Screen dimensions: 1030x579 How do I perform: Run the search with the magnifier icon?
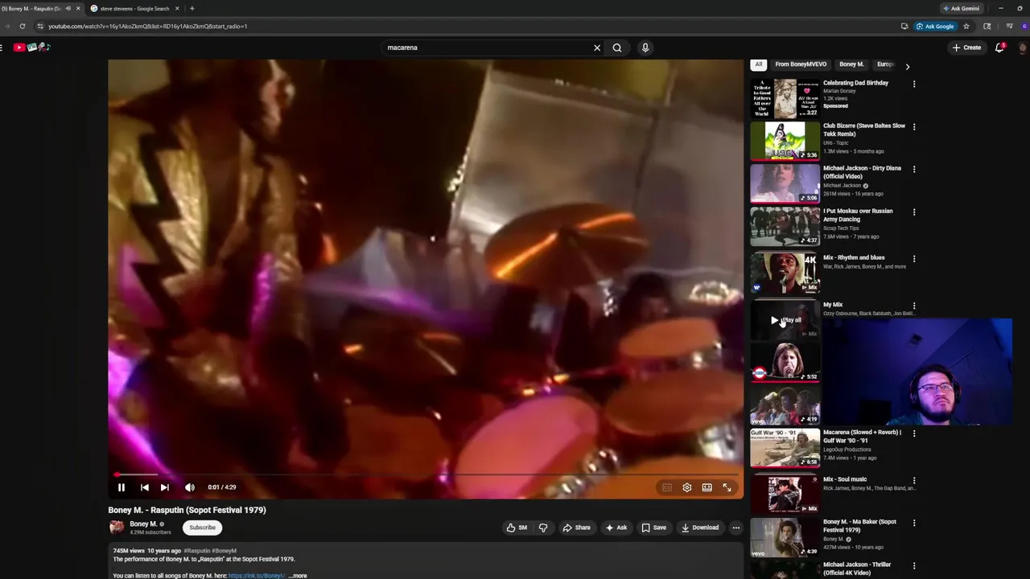pos(617,47)
